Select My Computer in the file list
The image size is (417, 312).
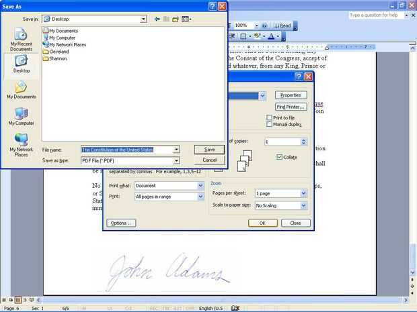pyautogui.click(x=59, y=38)
